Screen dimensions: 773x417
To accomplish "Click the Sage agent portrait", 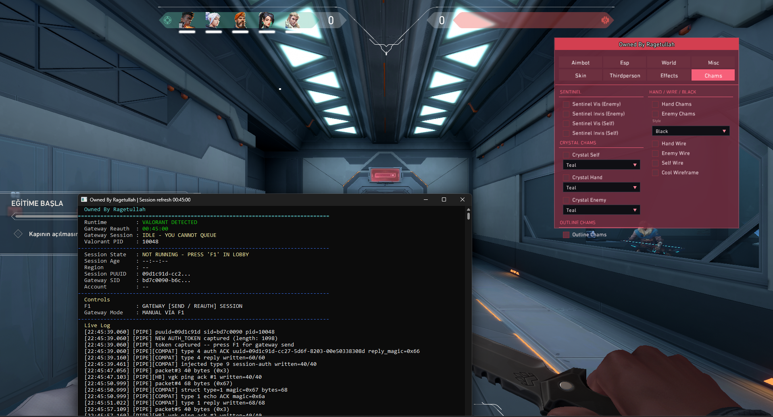I will point(267,20).
